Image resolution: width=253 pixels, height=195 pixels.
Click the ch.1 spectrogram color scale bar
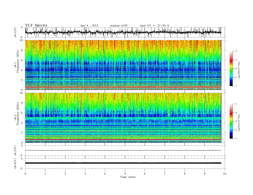pos(231,69)
